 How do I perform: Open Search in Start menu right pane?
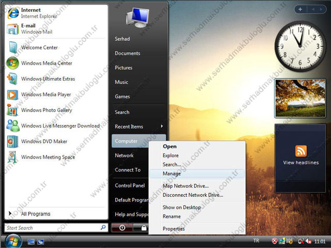(x=122, y=112)
